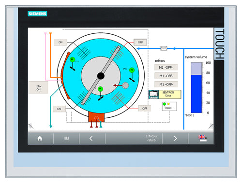
Task: Navigate forward with the right chevron
Action: point(175,139)
